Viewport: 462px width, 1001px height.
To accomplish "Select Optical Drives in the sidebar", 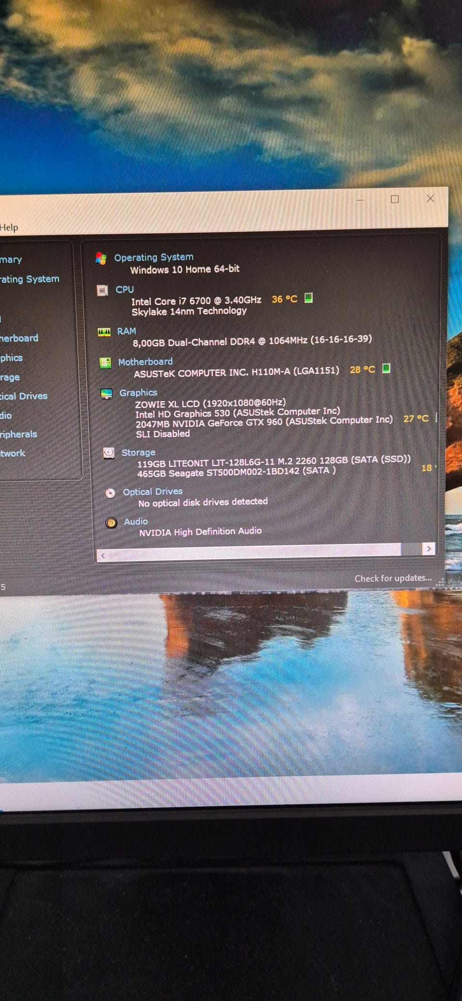I will pos(24,396).
